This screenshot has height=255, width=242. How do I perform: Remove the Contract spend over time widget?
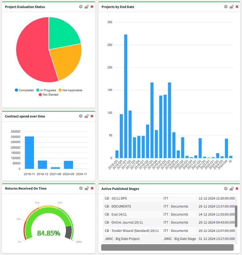click(x=92, y=116)
